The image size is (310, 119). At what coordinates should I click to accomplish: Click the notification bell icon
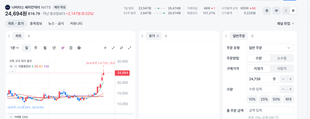[x=267, y=11]
